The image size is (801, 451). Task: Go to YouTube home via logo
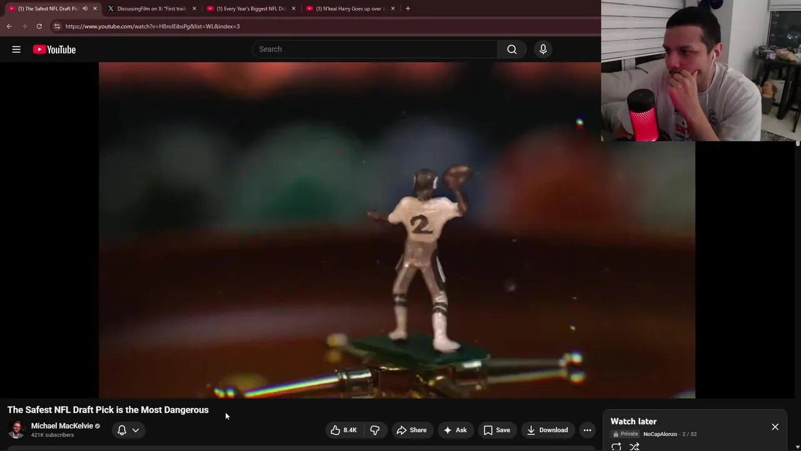click(x=54, y=49)
